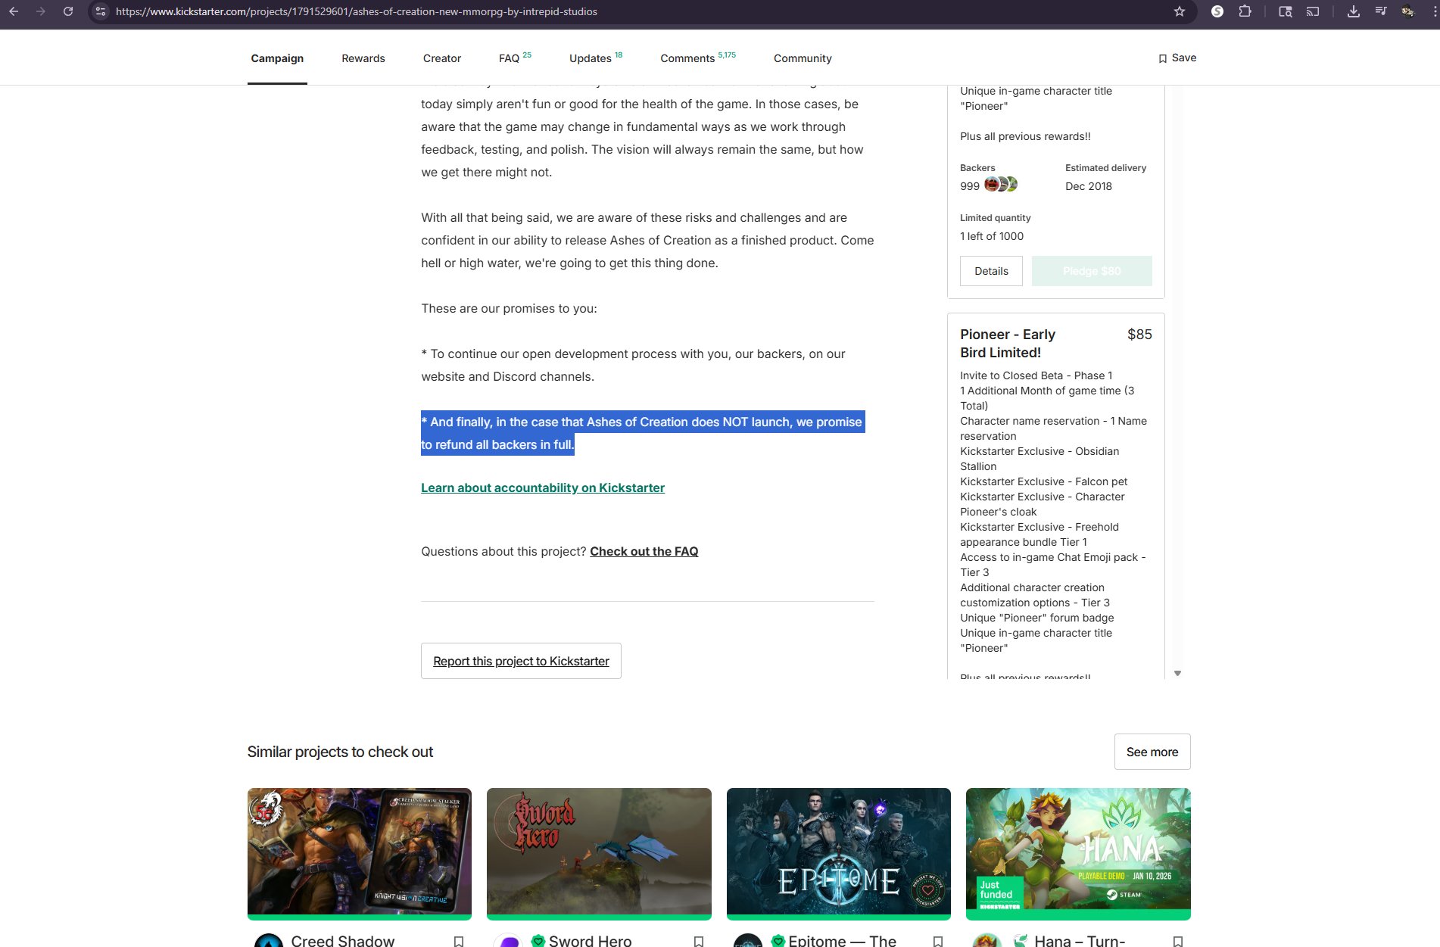Open the Creed Shadow project thumbnail

pos(360,852)
